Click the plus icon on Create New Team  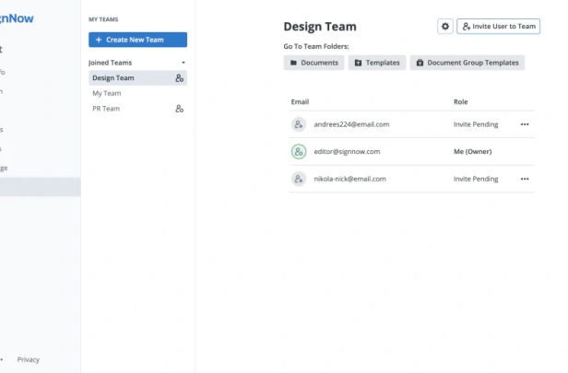point(99,40)
